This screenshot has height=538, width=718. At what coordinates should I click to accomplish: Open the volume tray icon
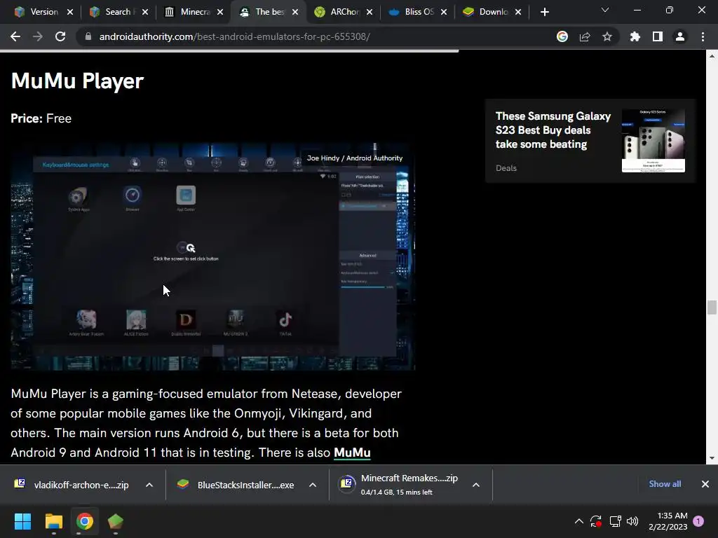(x=632, y=521)
